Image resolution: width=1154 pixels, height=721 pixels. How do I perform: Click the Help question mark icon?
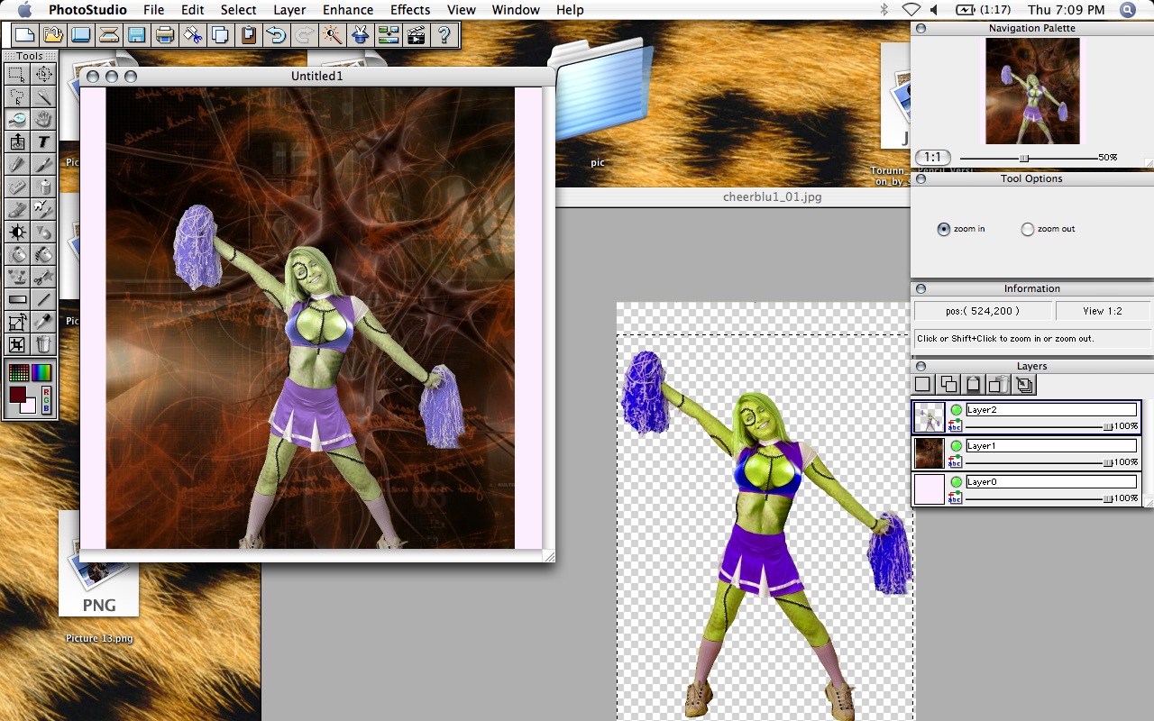point(444,35)
